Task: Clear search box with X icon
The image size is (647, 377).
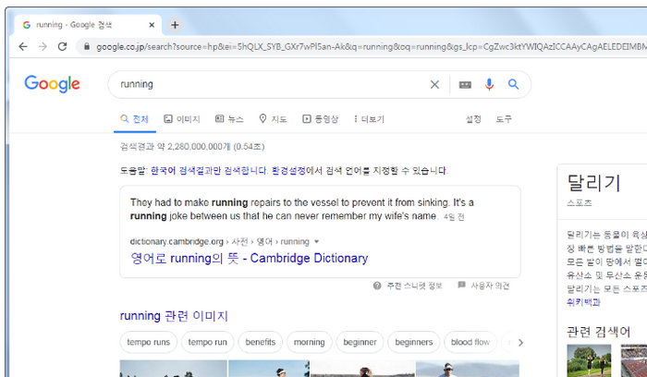Action: 434,85
